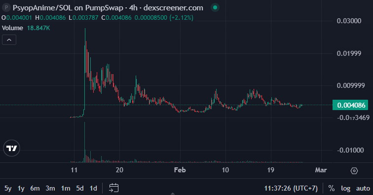Click the Feb date axis label

tap(180, 170)
